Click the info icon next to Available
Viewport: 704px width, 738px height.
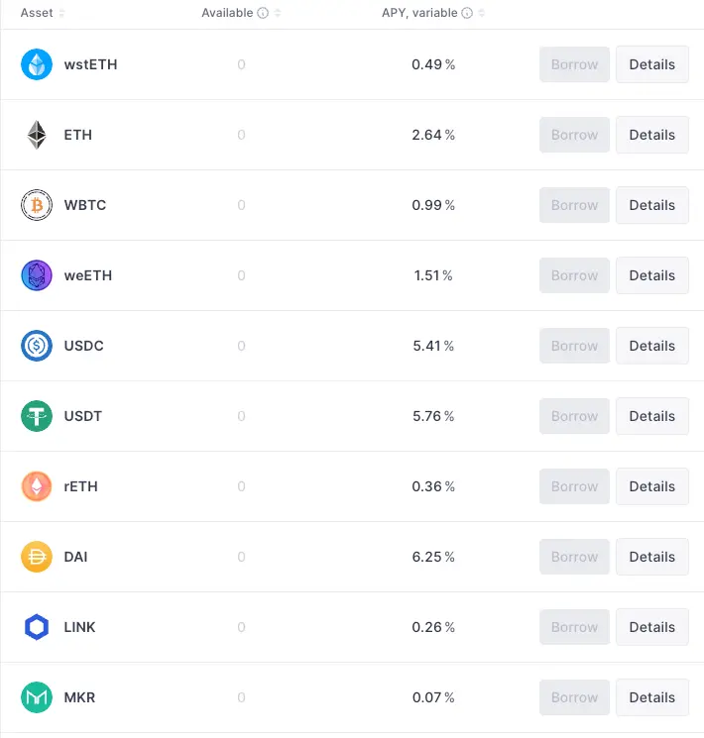(263, 13)
